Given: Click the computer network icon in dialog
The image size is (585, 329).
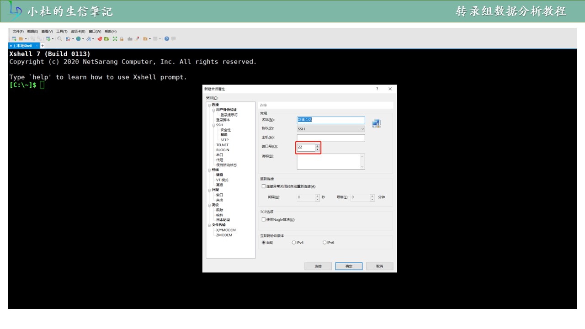Looking at the screenshot, I should tap(377, 123).
